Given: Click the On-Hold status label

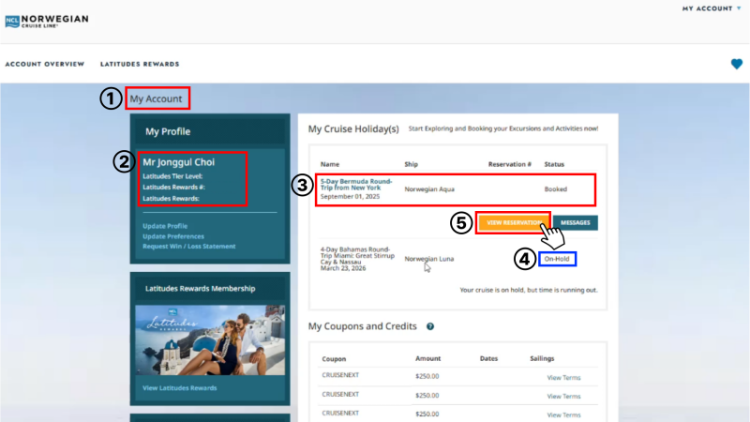Looking at the screenshot, I should [x=557, y=259].
